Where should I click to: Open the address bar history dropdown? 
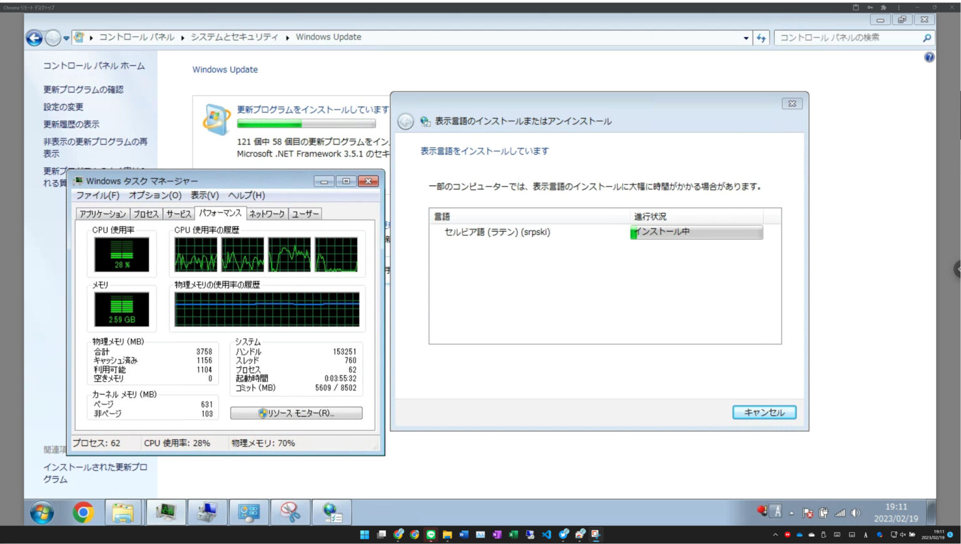click(x=746, y=38)
